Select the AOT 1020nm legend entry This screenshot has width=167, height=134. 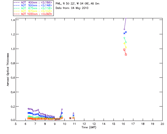pos(33,14)
